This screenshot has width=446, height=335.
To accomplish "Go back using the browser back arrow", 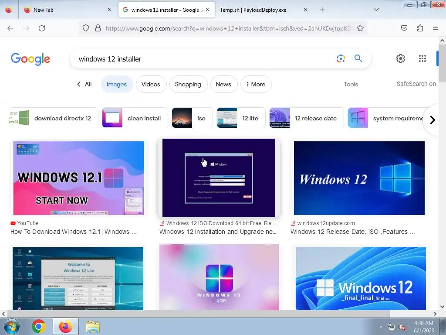I will click(x=10, y=28).
